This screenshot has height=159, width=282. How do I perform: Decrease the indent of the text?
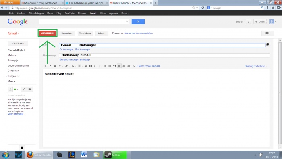pos(105,66)
